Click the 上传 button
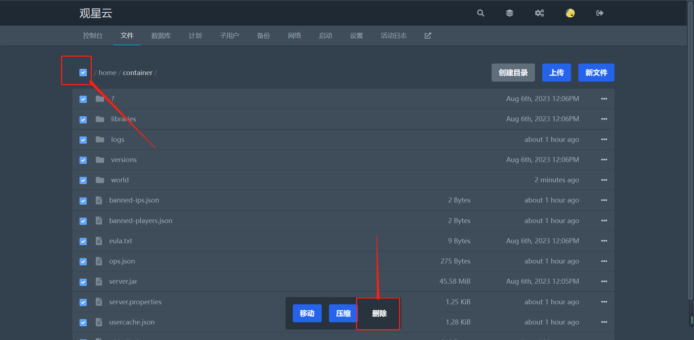The image size is (694, 340). (x=557, y=73)
